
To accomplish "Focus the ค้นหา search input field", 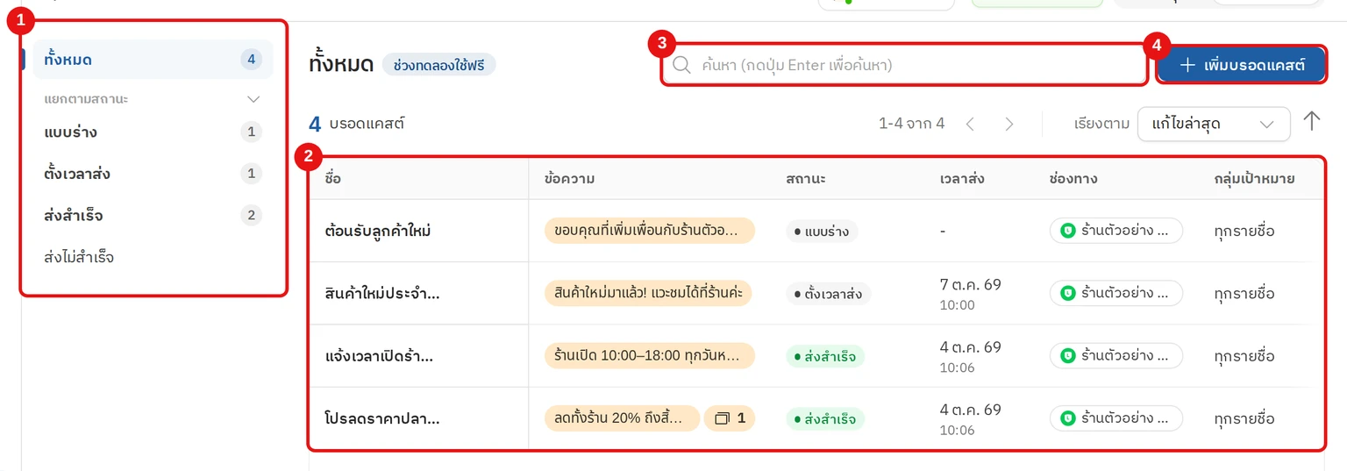I will pyautogui.click(x=904, y=65).
